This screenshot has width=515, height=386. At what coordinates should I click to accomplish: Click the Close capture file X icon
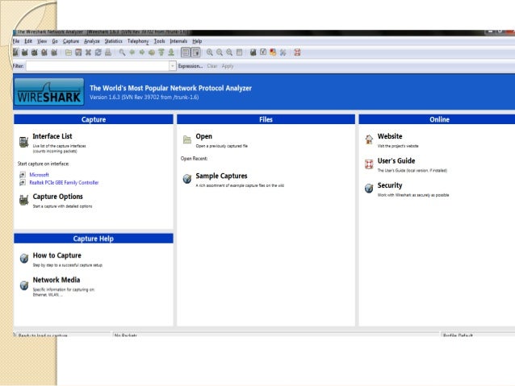[88, 52]
